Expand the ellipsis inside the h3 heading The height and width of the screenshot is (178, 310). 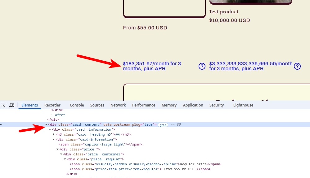pos(118,135)
